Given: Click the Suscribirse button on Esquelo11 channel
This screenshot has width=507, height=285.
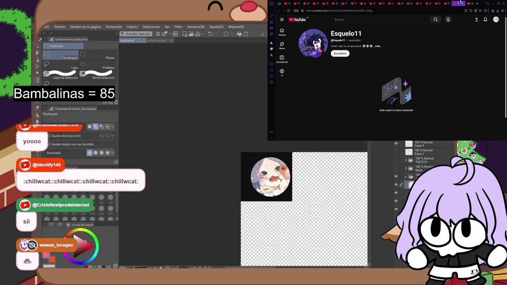Looking at the screenshot, I should (x=340, y=53).
